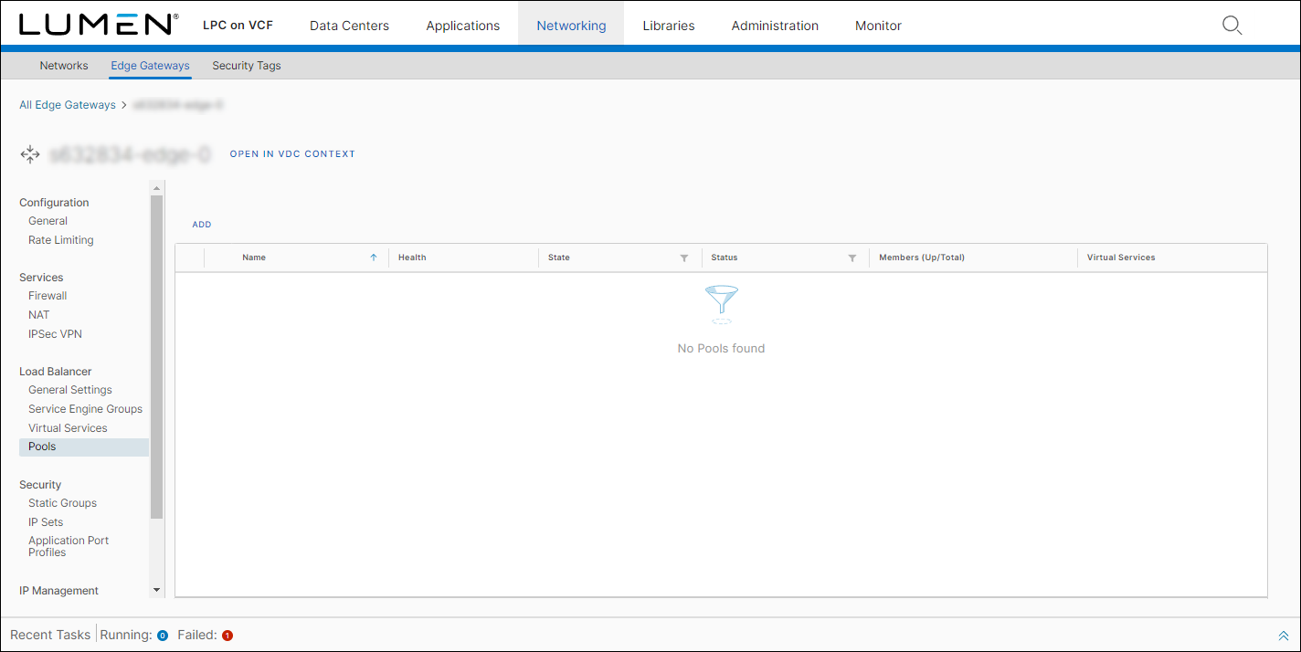Open the Applications menu
The width and height of the screenshot is (1301, 652).
pos(463,26)
